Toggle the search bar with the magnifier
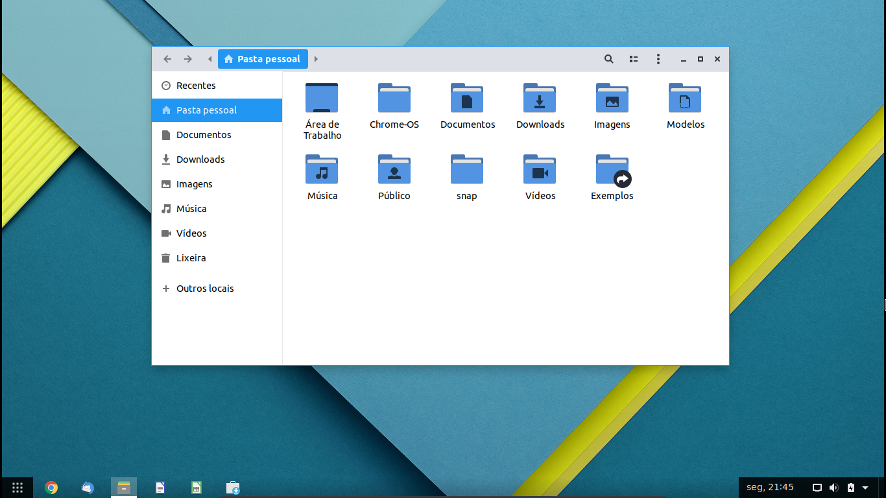886x498 pixels. 608,58
